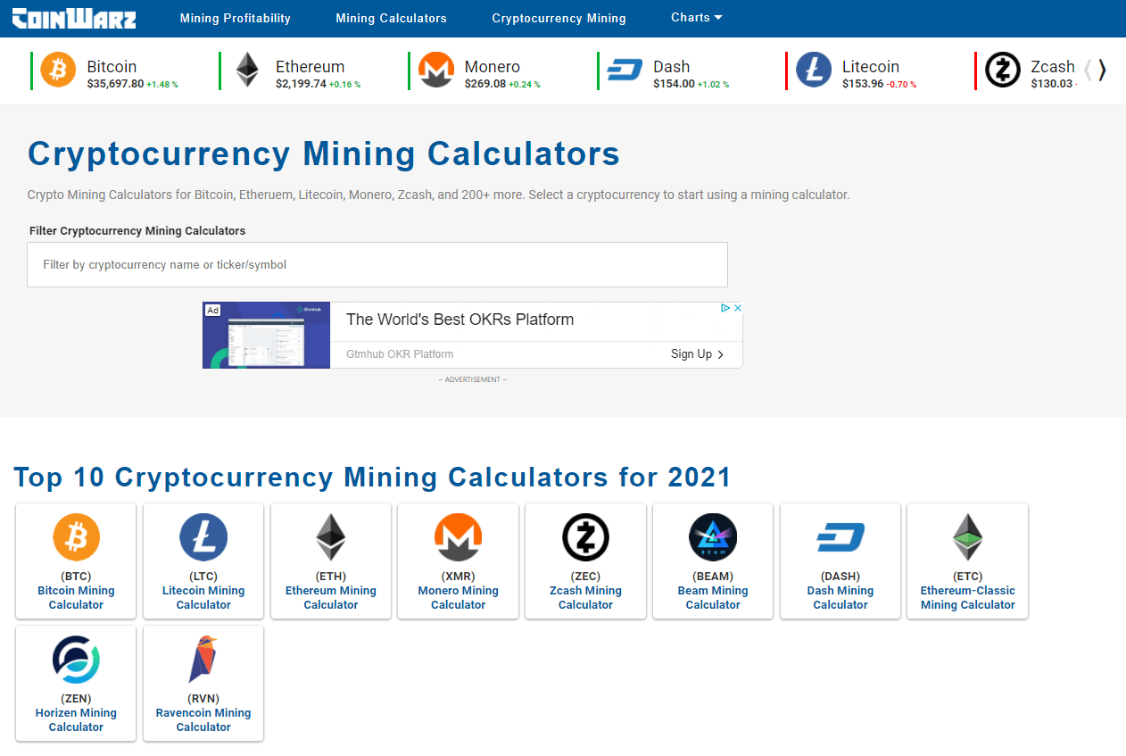Select the Ethereum name in the ticker
Image resolution: width=1126 pixels, height=756 pixels.
pos(310,67)
